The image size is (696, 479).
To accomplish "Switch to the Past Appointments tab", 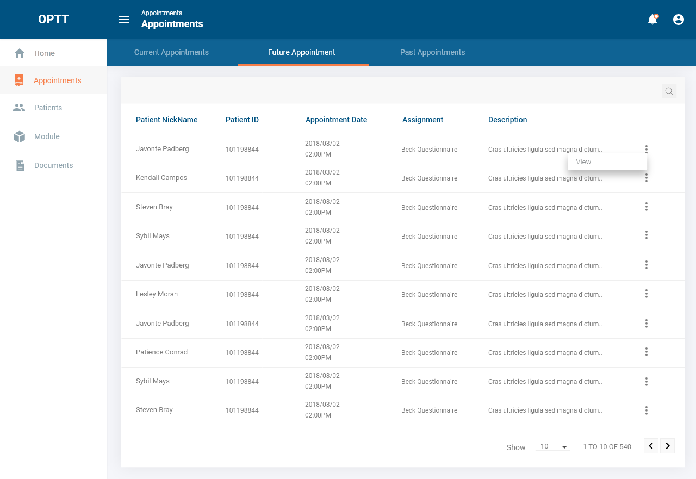I will [x=432, y=52].
